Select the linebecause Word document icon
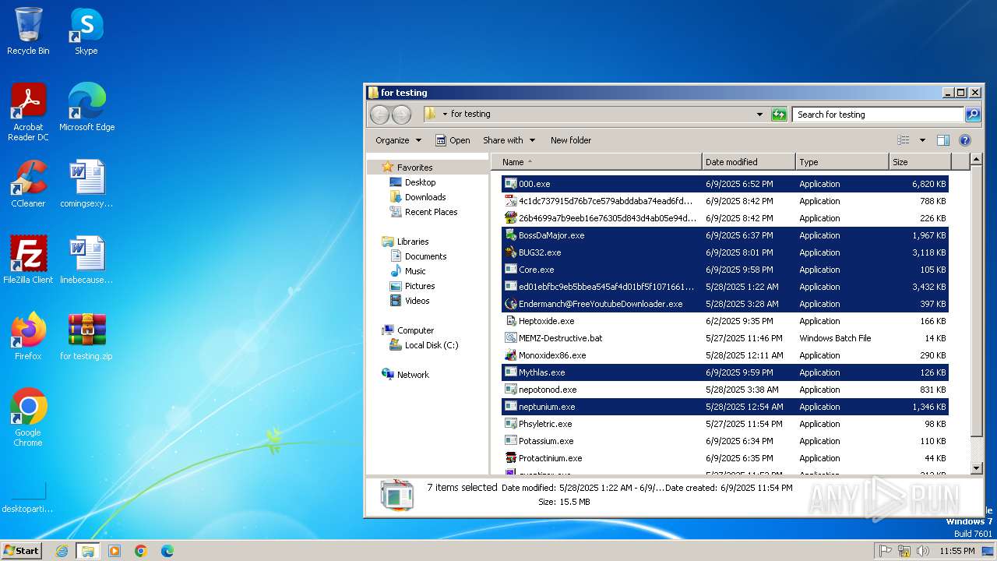 [86, 259]
